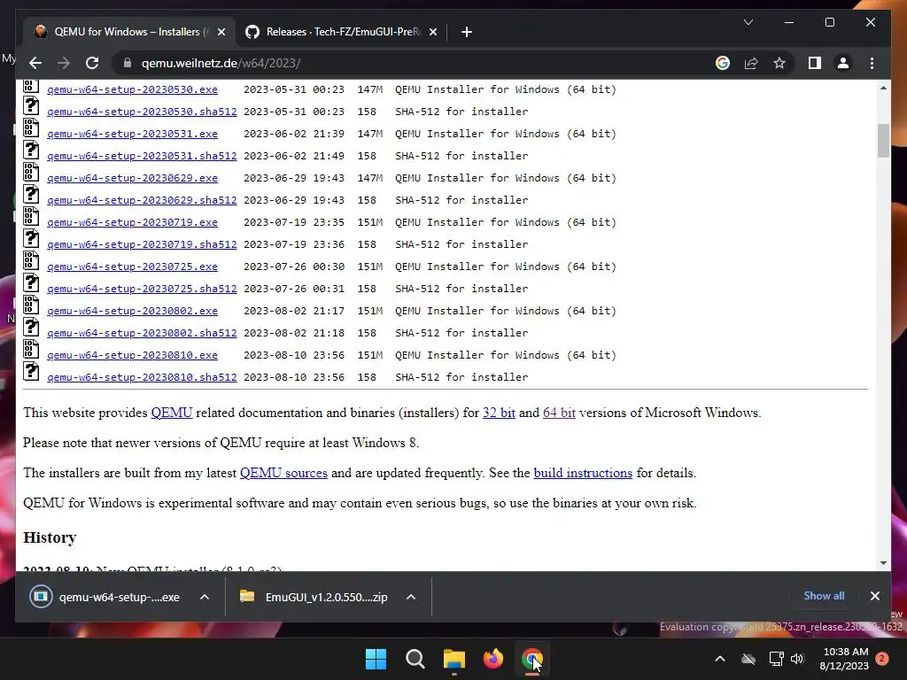Open taskbar Search
The width and height of the screenshot is (907, 680).
415,659
